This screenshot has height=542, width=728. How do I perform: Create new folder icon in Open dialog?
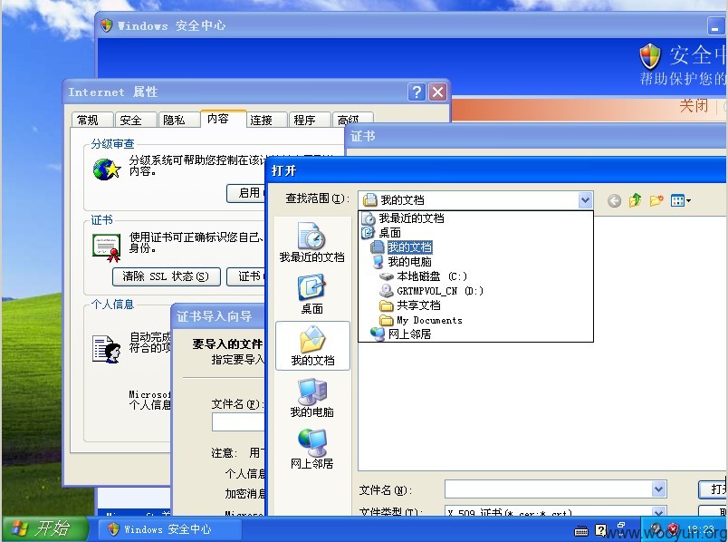(656, 200)
